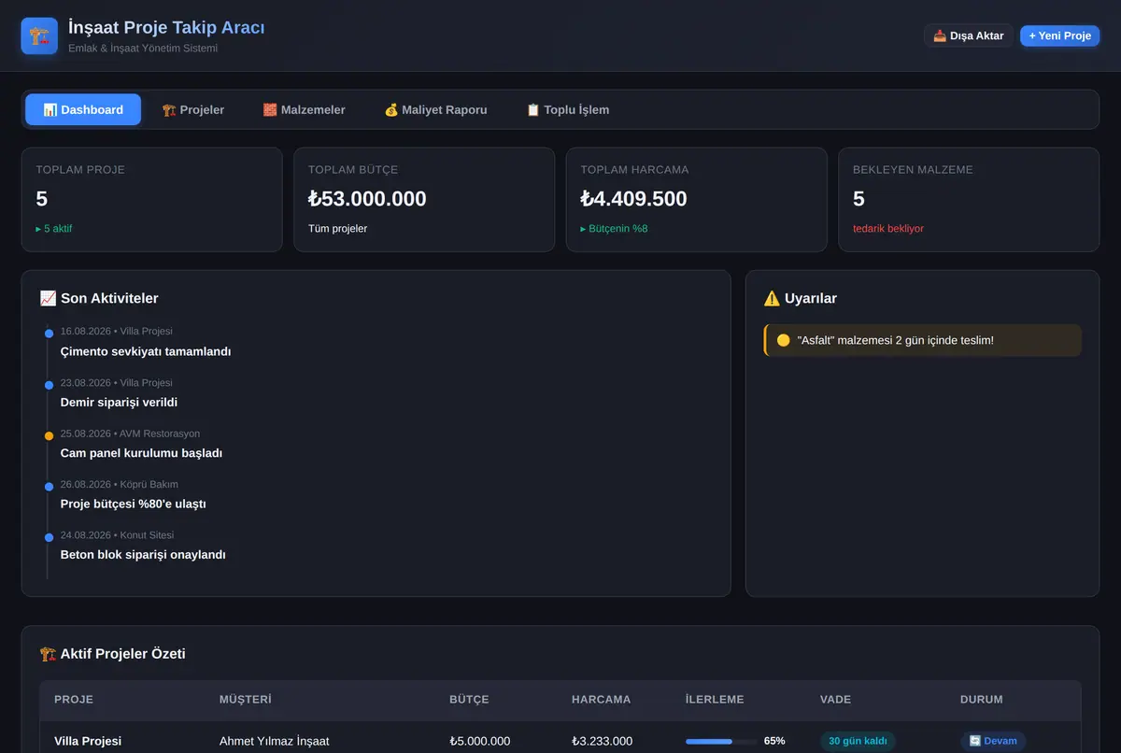1121x753 pixels.
Task: Click the HARCAMA column header
Action: (x=601, y=700)
